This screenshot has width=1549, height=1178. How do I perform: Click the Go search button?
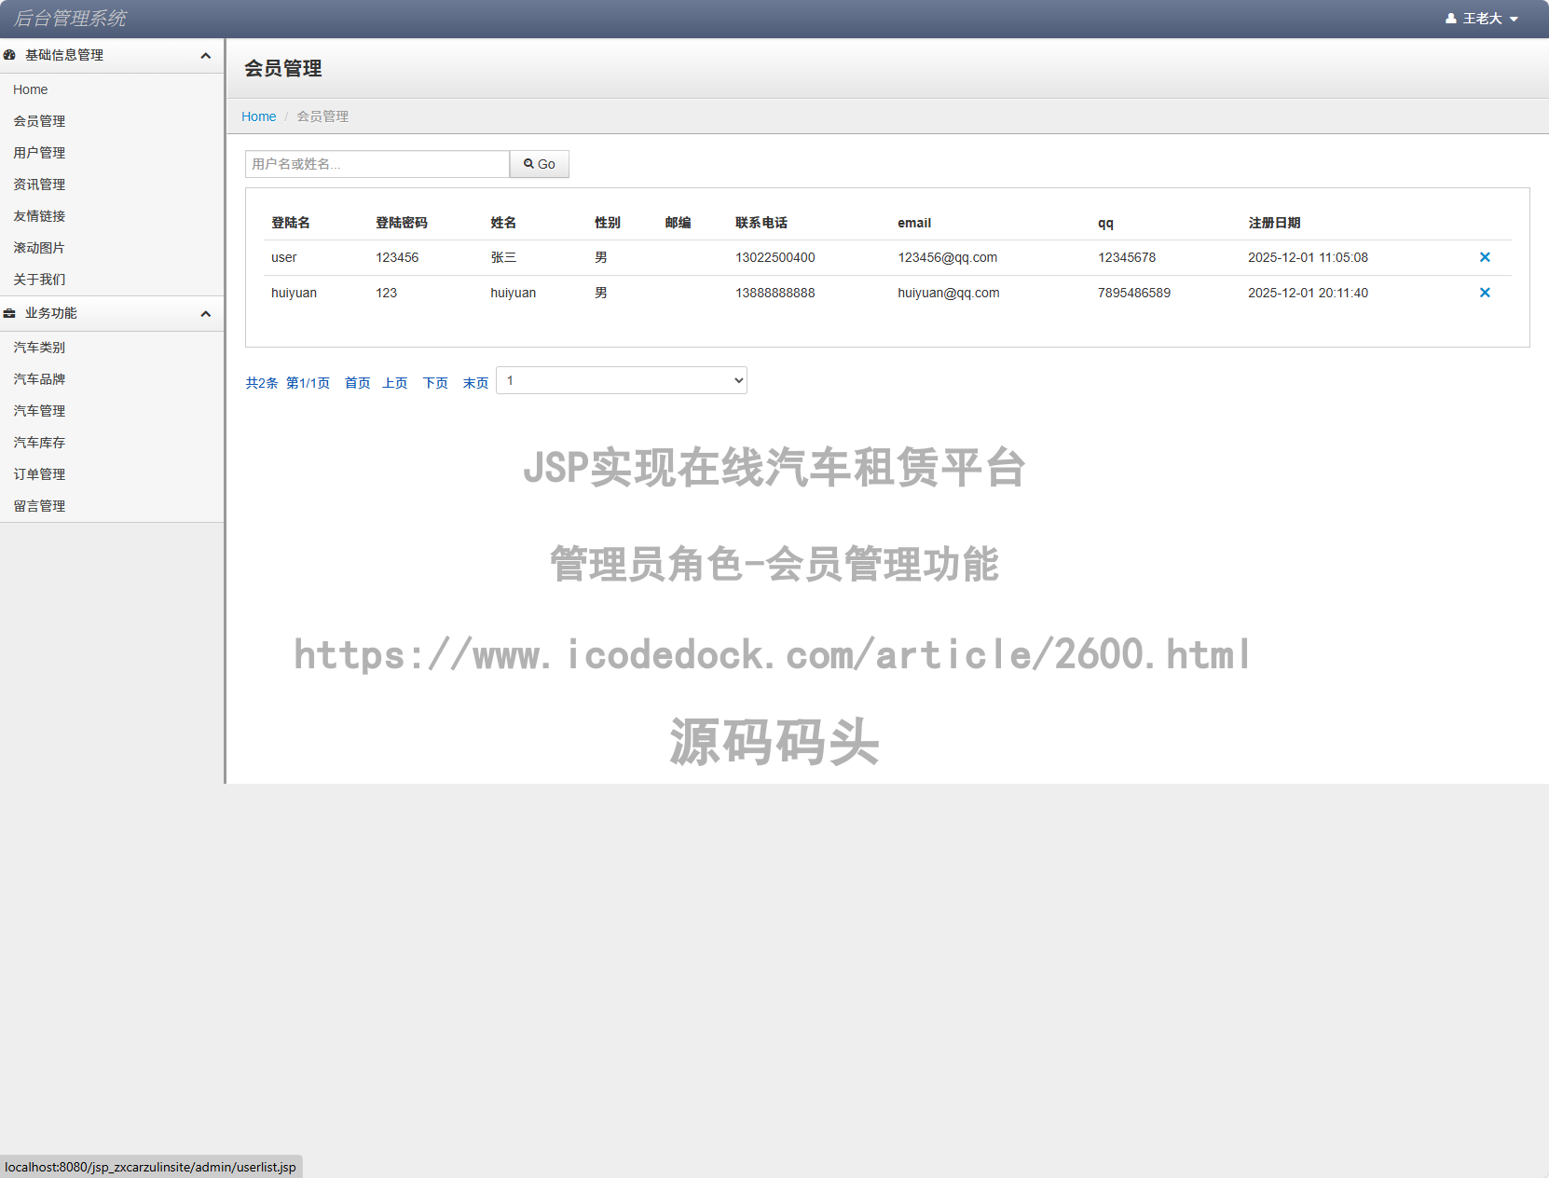pos(539,163)
